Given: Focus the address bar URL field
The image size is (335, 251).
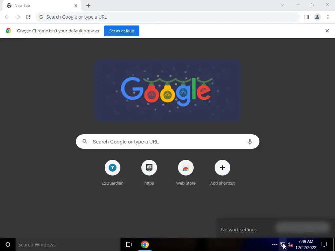Looking at the screenshot, I should click(x=168, y=17).
